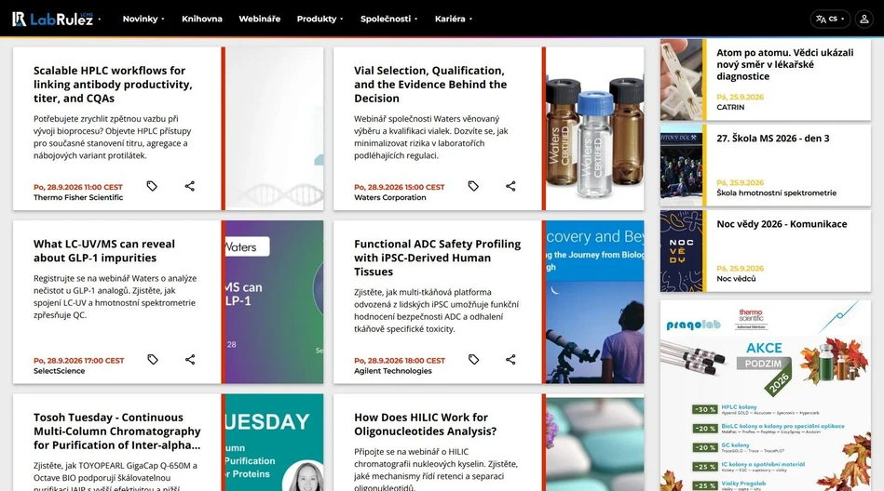Expand the Společnosti menu
This screenshot has height=491, width=884.
(x=389, y=19)
